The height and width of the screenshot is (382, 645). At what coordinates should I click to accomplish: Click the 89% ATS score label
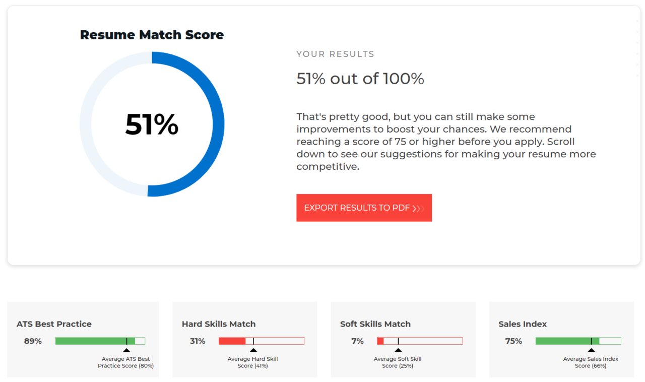pyautogui.click(x=32, y=341)
